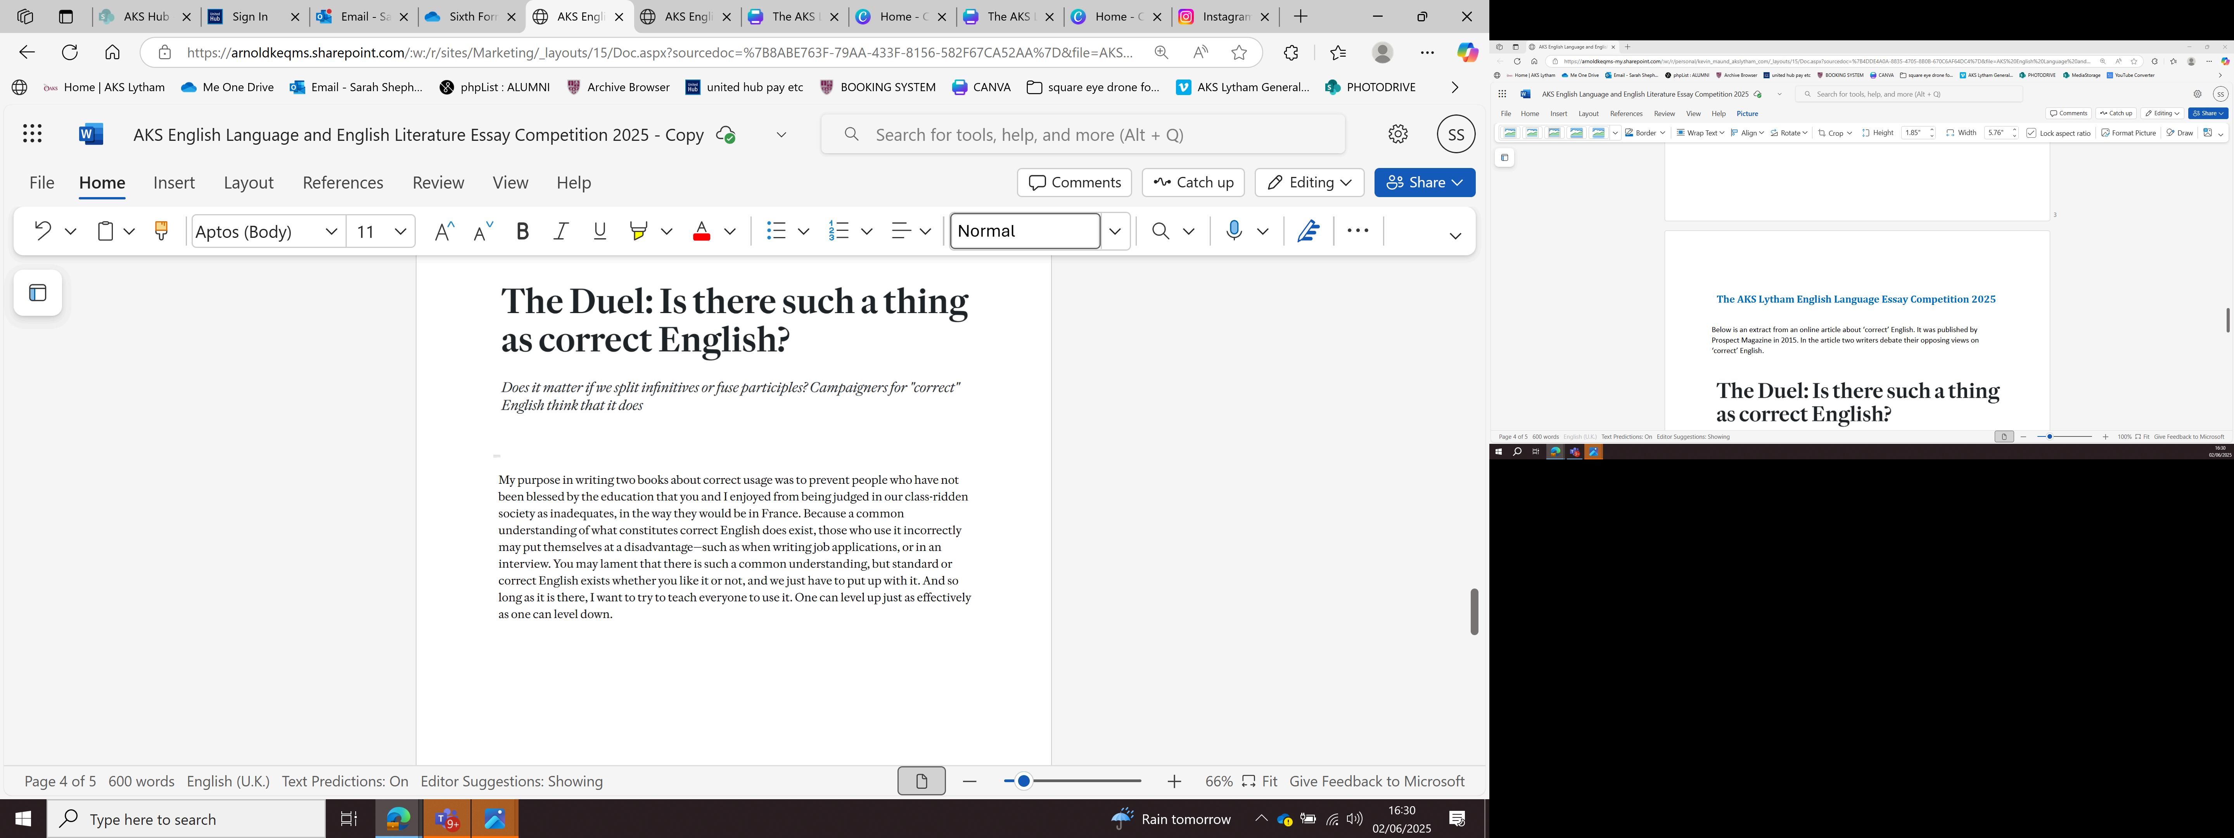Open the font size 11 dropdown

400,231
